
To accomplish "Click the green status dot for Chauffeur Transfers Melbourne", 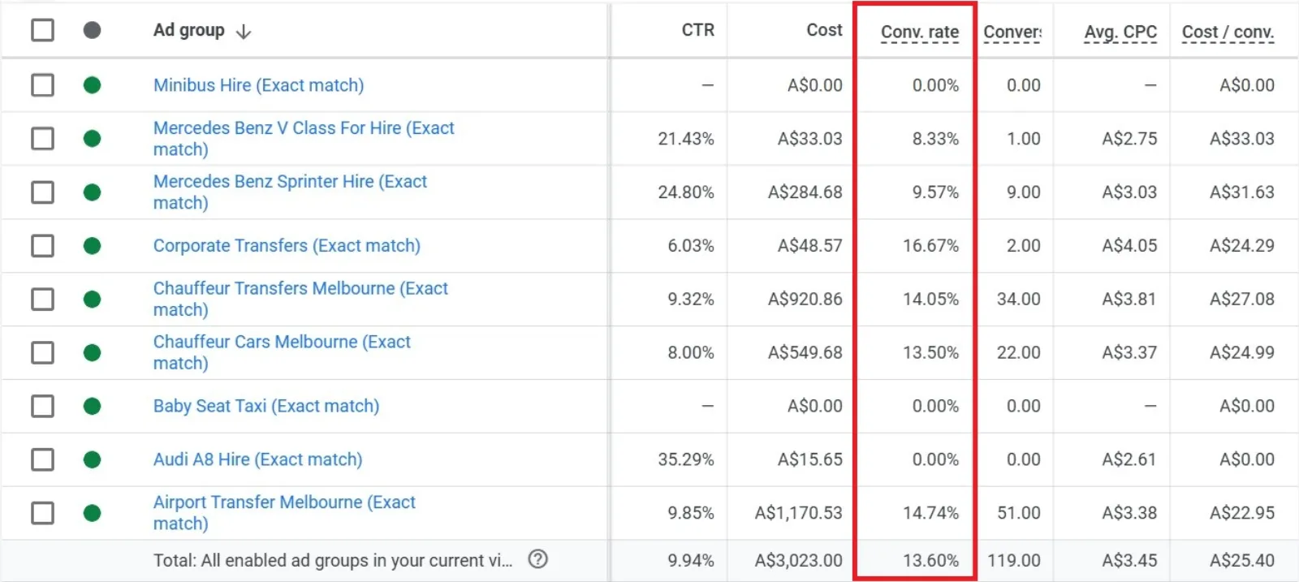I will coord(92,300).
